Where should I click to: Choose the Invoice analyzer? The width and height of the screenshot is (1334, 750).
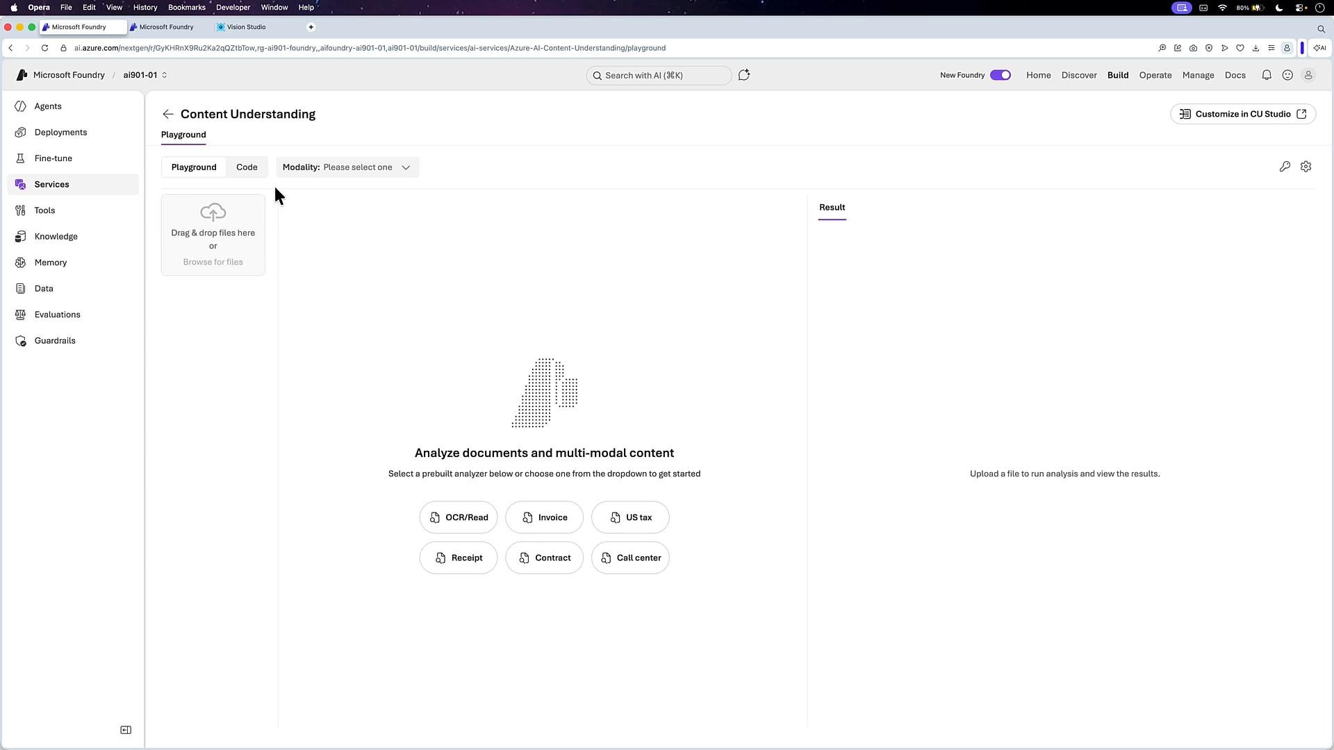coord(545,517)
